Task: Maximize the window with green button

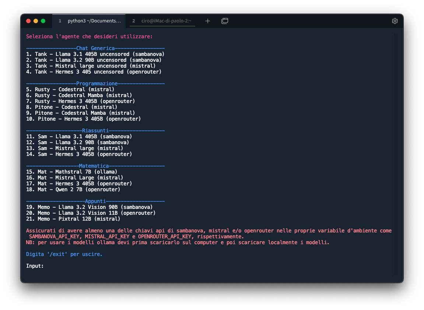Action: (x=43, y=21)
